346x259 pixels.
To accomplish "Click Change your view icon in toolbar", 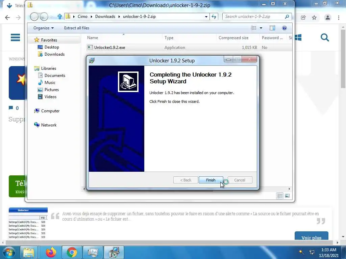I will (254, 28).
